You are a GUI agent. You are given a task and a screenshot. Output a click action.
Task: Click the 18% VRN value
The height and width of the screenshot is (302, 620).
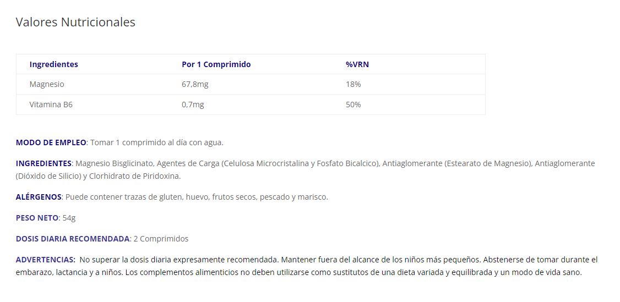coord(353,84)
